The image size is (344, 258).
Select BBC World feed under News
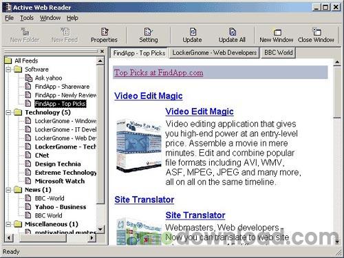pyautogui.click(x=49, y=215)
